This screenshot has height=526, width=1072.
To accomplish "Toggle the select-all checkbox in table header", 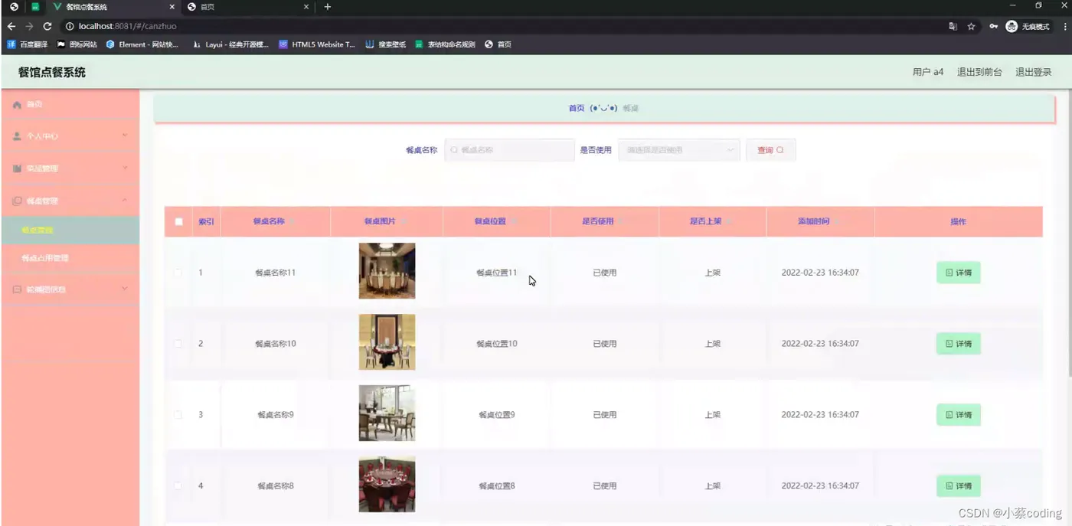I will point(178,222).
